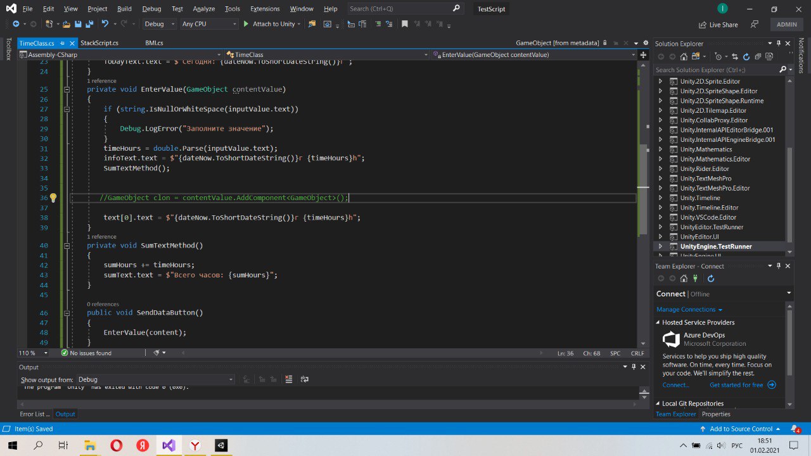Open the Any CPU platform dropdown
The height and width of the screenshot is (456, 811).
pos(208,24)
